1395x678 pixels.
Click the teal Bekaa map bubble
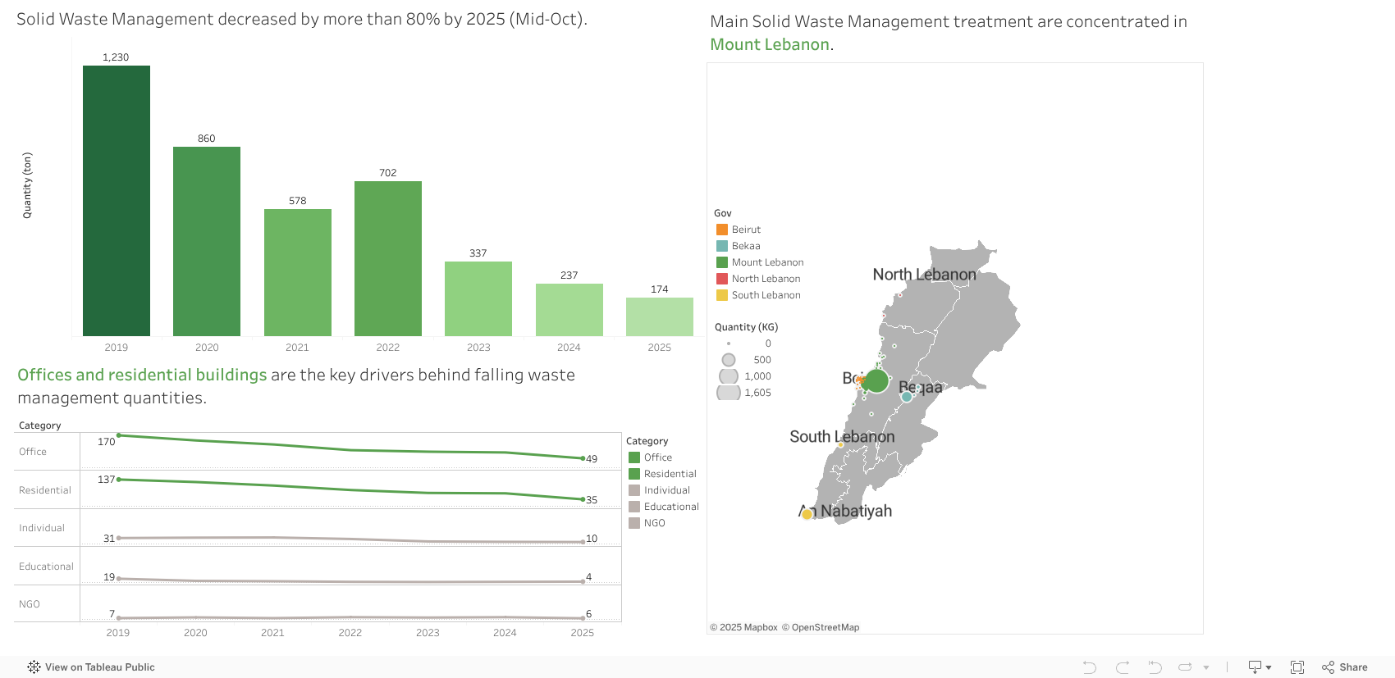(x=907, y=397)
